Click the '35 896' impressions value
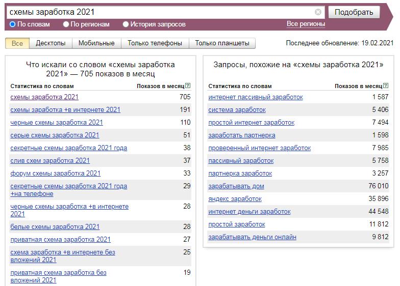 point(379,198)
